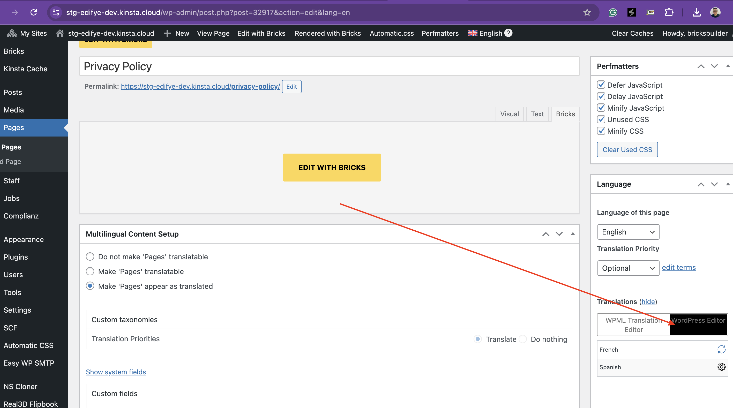Switch to the Bricks editor tab
Screen dimensions: 733x408
[565, 114]
